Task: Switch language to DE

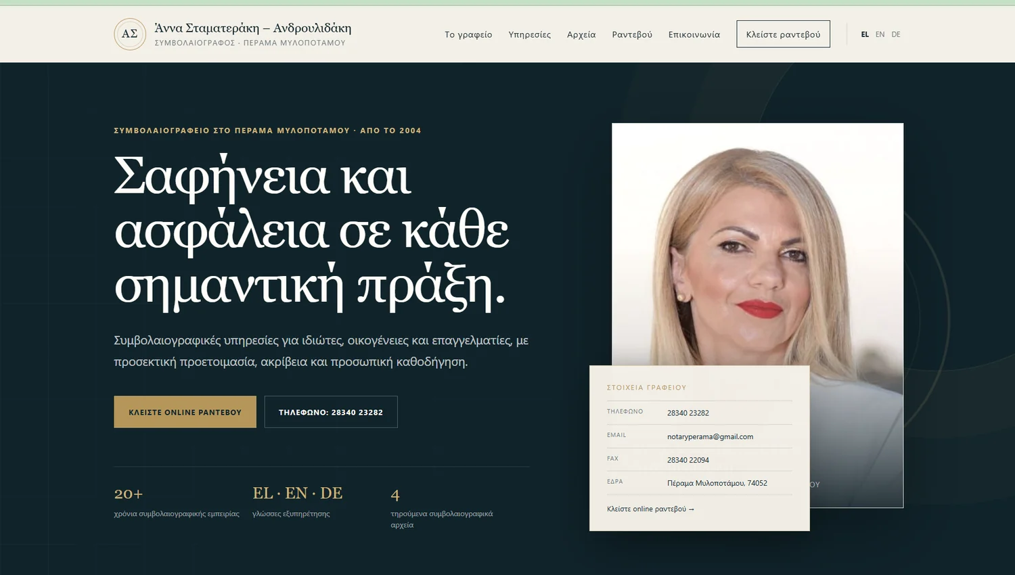Action: pos(896,34)
